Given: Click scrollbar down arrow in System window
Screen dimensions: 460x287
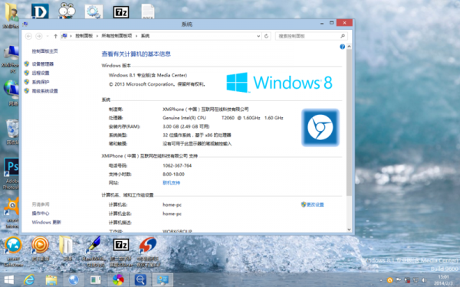Looking at the screenshot, I should click(349, 230).
